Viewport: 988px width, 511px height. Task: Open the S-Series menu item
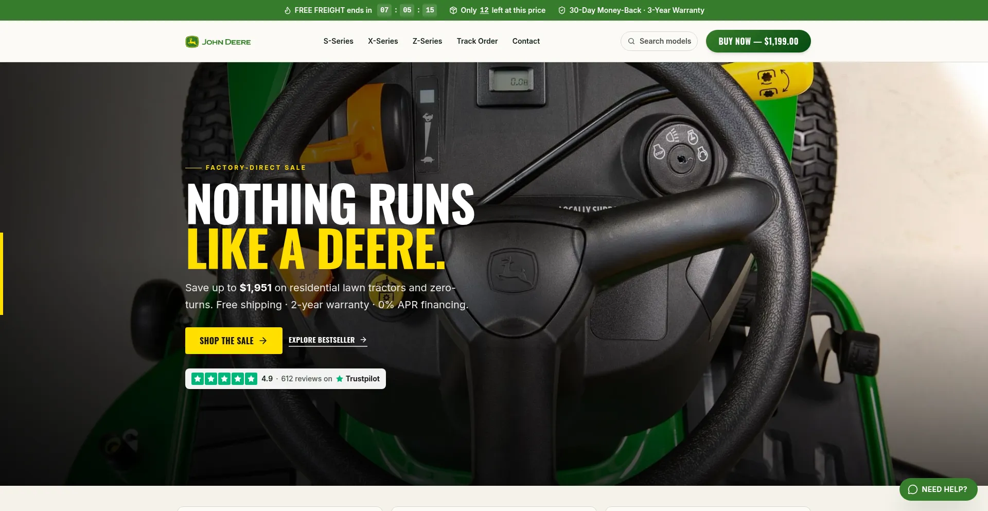[338, 41]
